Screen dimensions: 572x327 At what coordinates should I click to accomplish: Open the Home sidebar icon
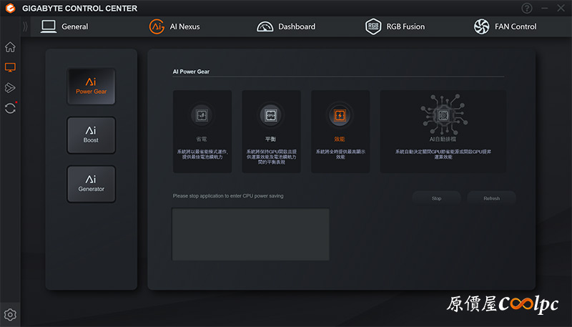10,47
